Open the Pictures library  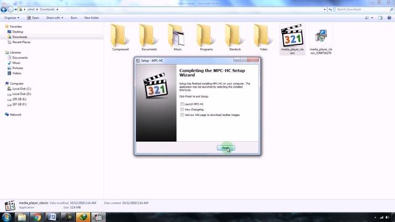coord(18,68)
